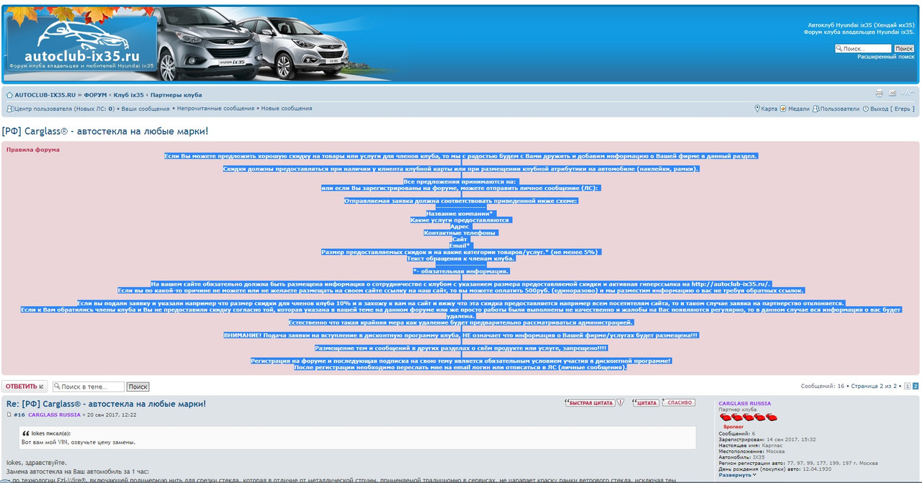Click Правила форума heading

tap(33, 150)
